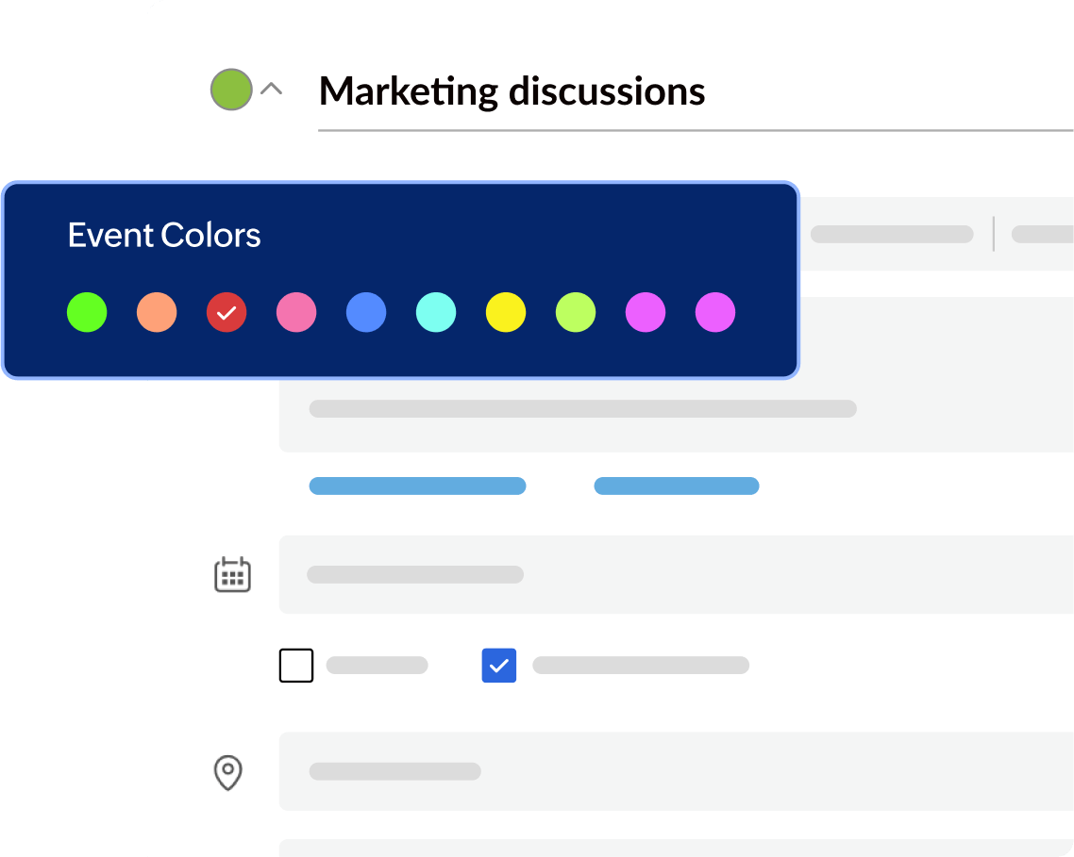Image resolution: width=1074 pixels, height=857 pixels.
Task: Click the second blue link below description
Action: tap(676, 486)
